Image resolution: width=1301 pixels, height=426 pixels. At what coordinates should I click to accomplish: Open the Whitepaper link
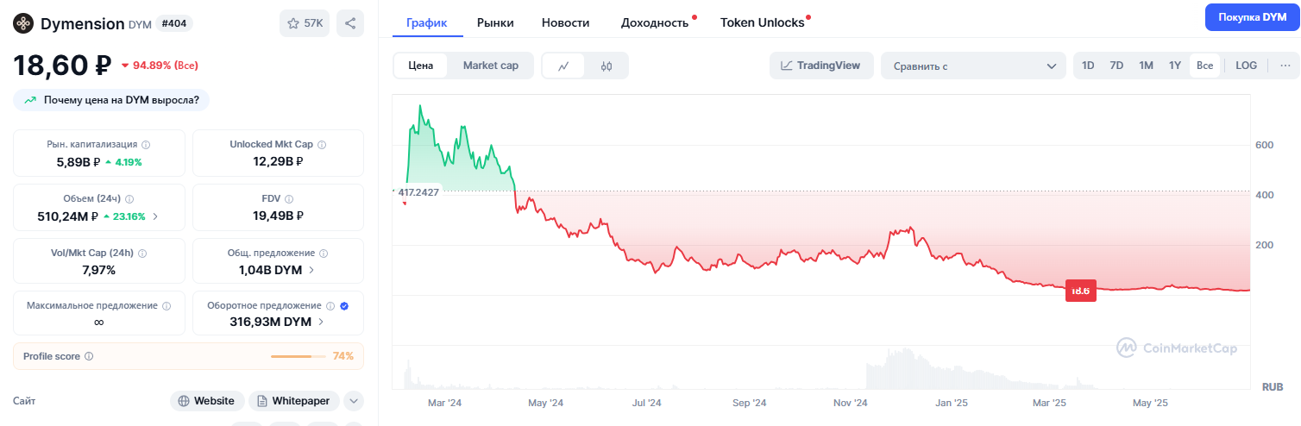click(293, 401)
